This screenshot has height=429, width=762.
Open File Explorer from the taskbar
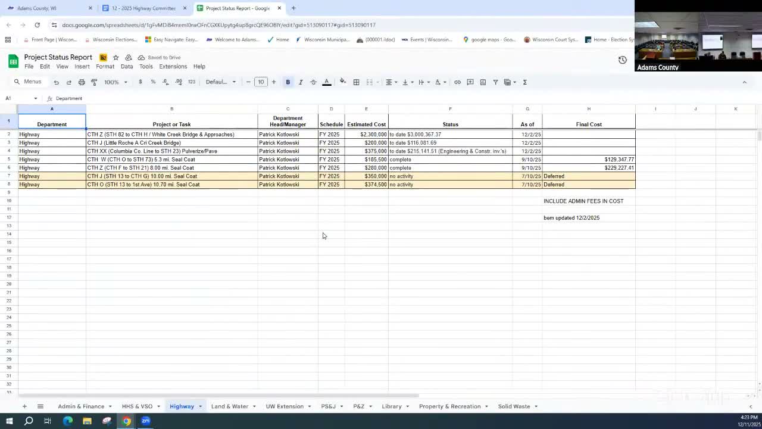[x=87, y=421]
